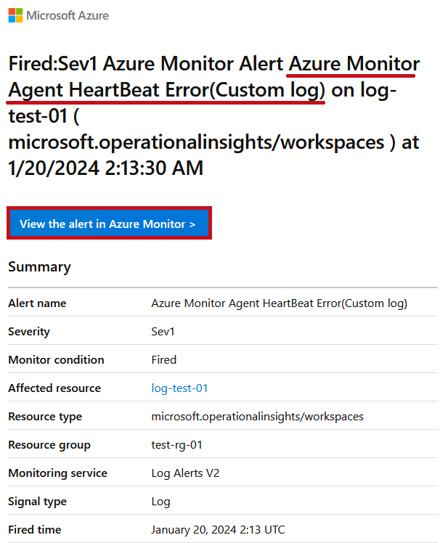440x543 pixels.
Task: Click the Signal type Log value
Action: (160, 502)
